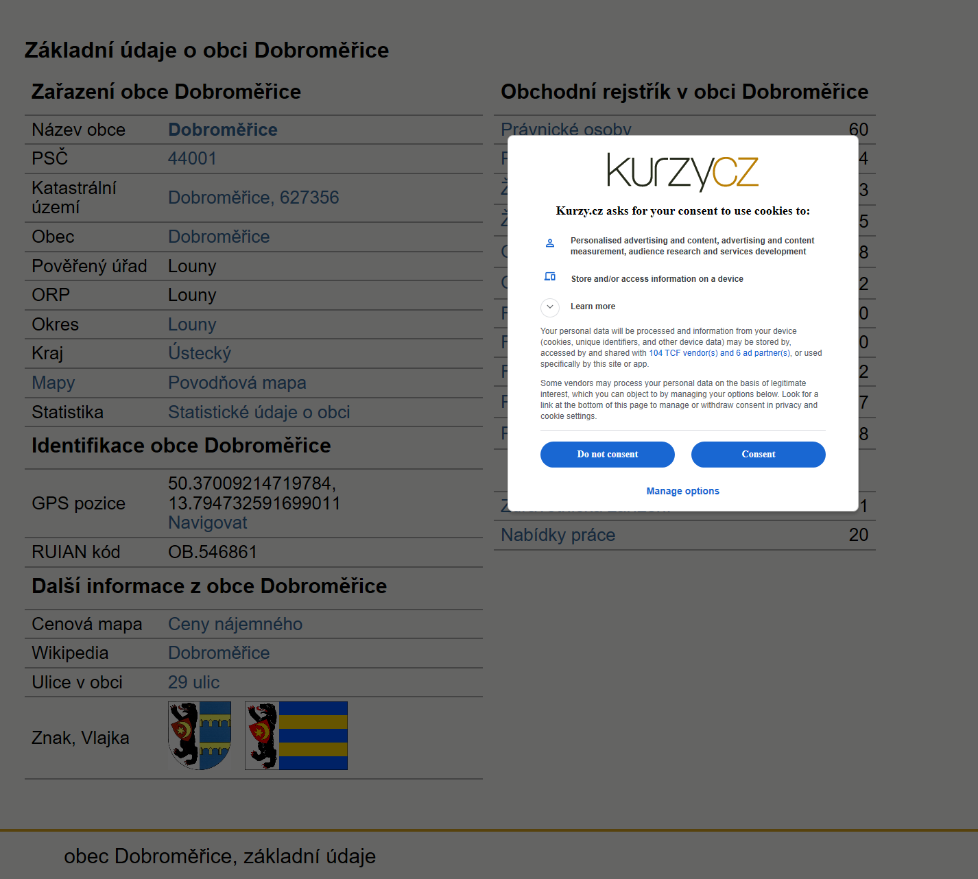Click the Consent button
The height and width of the screenshot is (879, 978).
click(x=758, y=455)
